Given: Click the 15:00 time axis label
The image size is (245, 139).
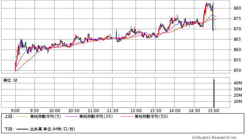Looking at the screenshot, I should 214,111.
